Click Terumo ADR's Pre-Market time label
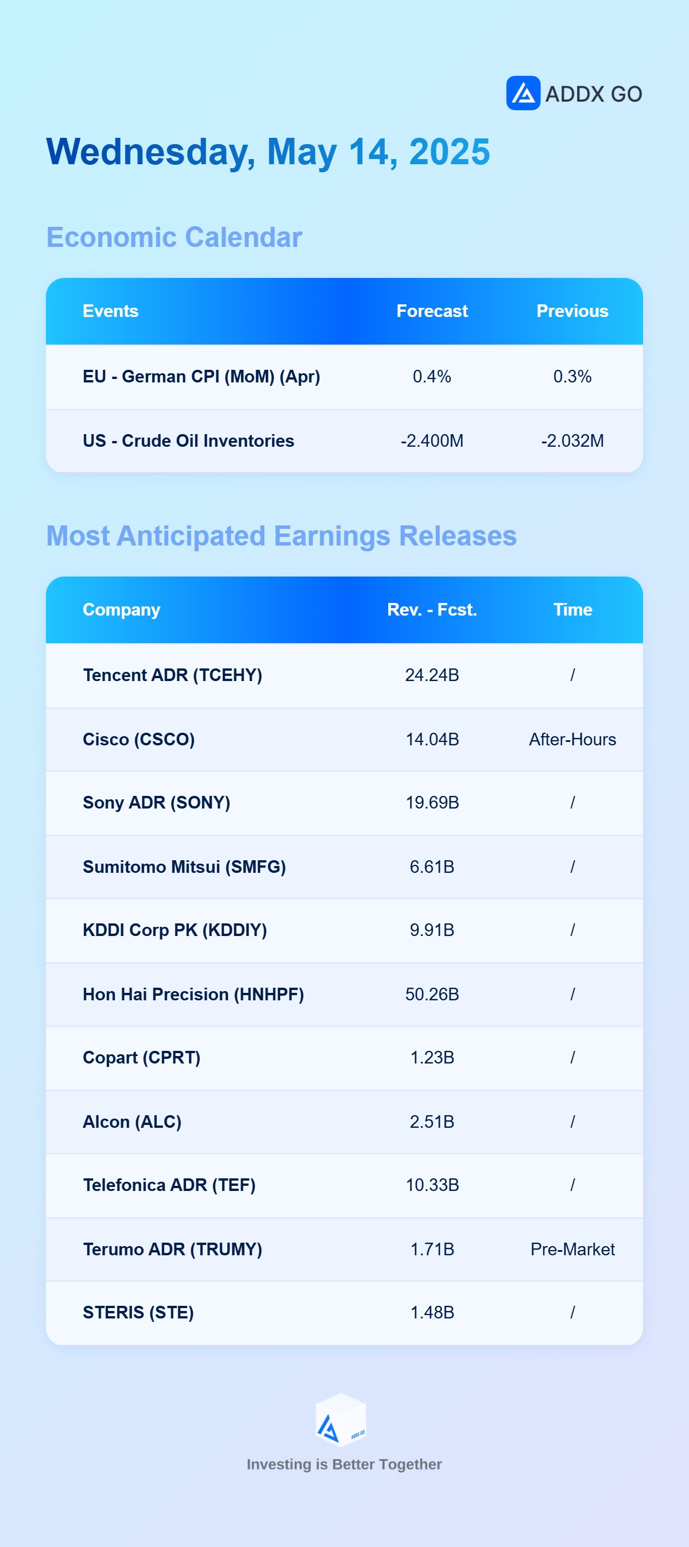This screenshot has width=689, height=1547. pos(572,1250)
